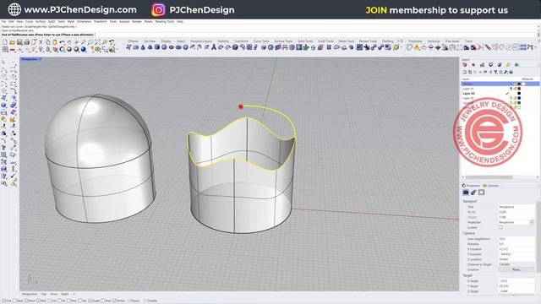Click the Paste clipboard icon
541x304 pixels.
54,42
